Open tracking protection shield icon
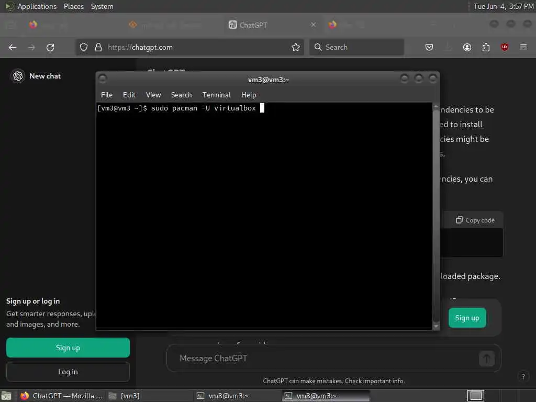This screenshot has height=402, width=536. (84, 47)
